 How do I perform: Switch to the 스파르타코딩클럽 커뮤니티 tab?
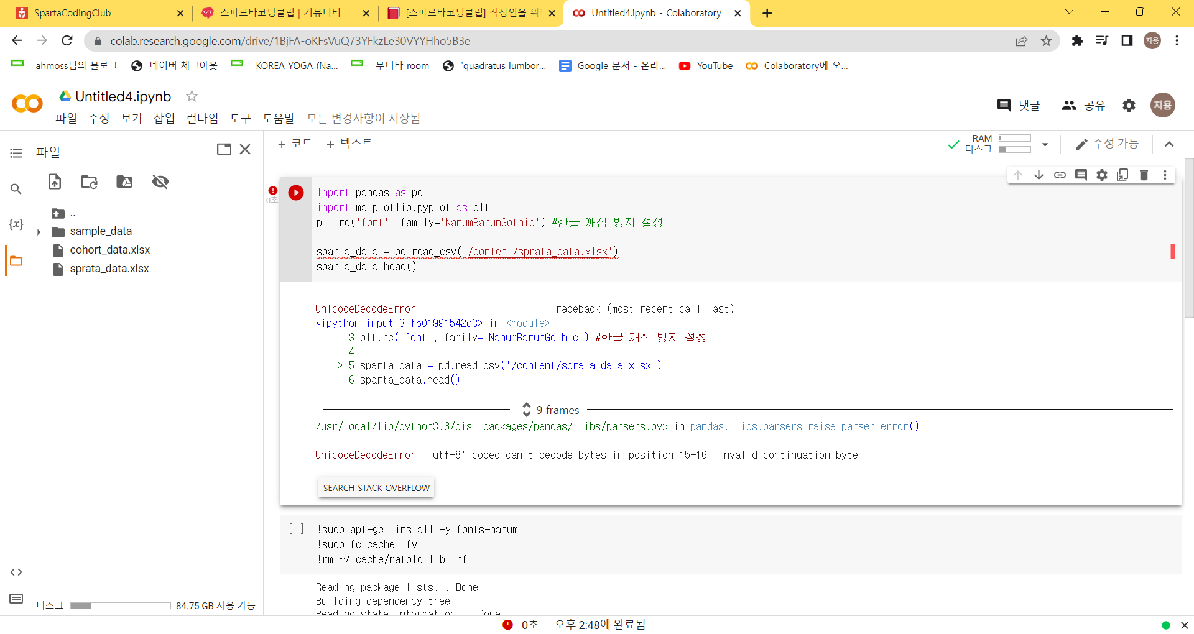(285, 13)
